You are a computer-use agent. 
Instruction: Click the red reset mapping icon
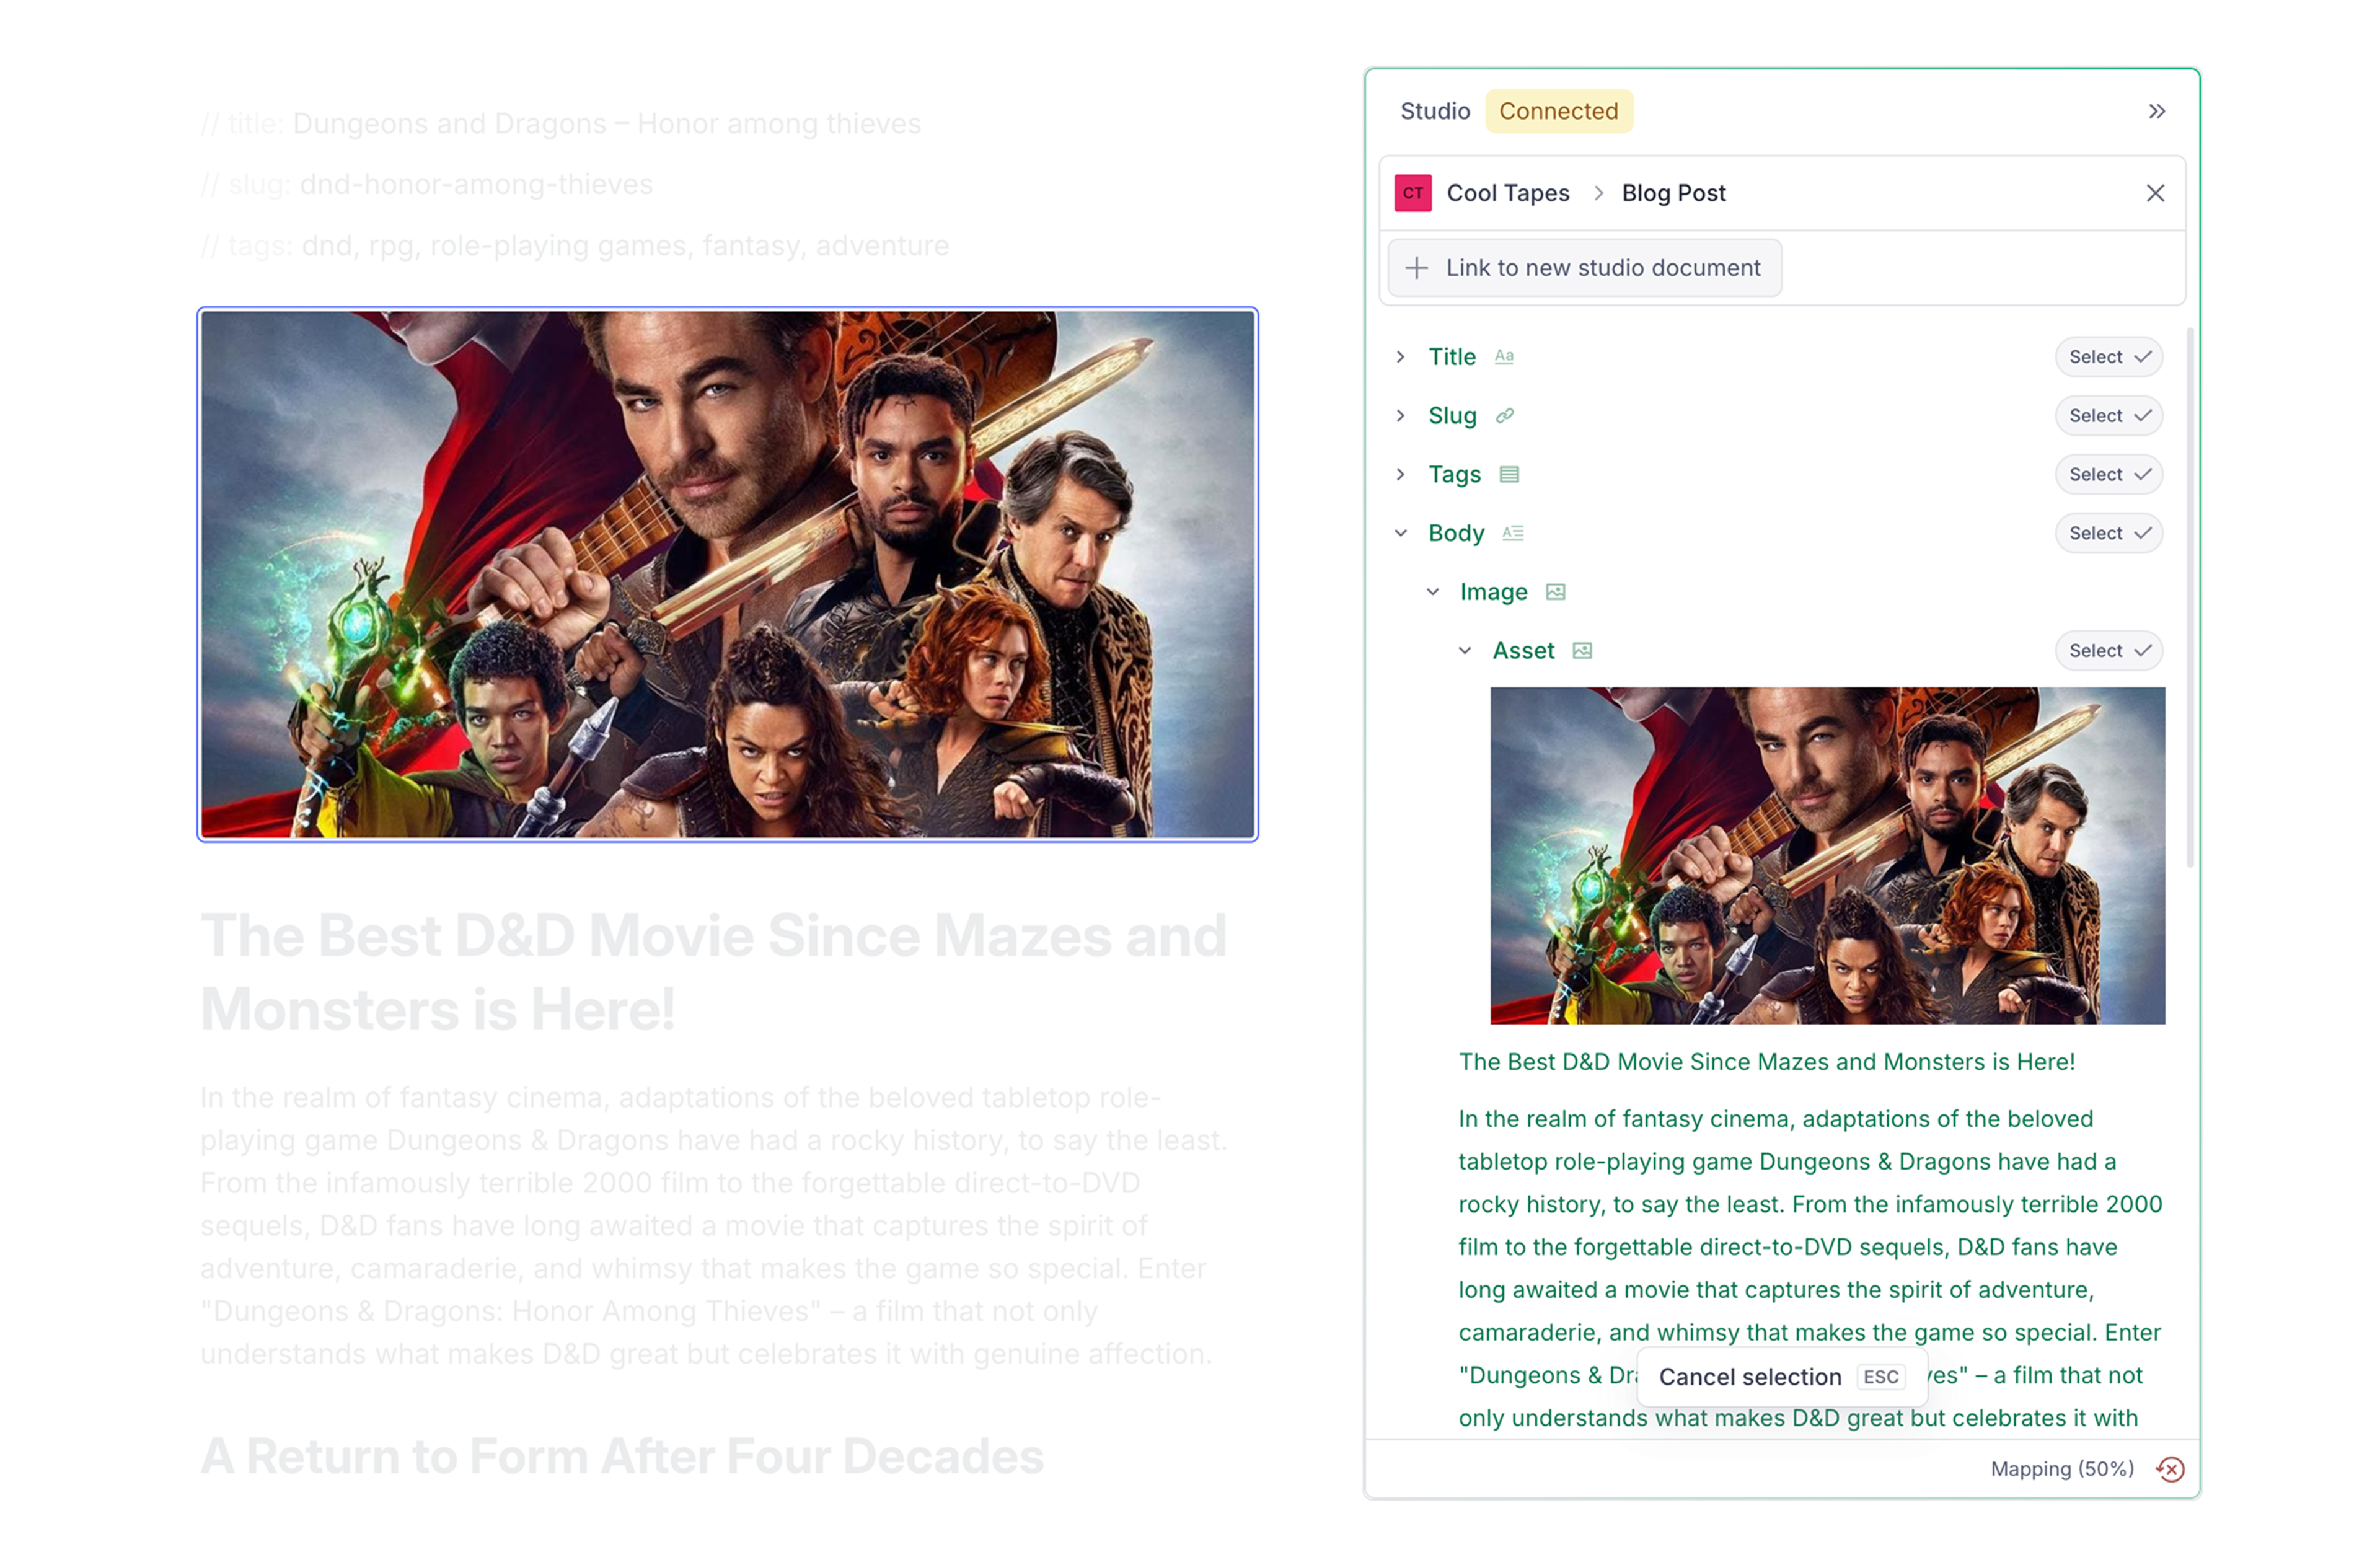click(x=2170, y=1469)
